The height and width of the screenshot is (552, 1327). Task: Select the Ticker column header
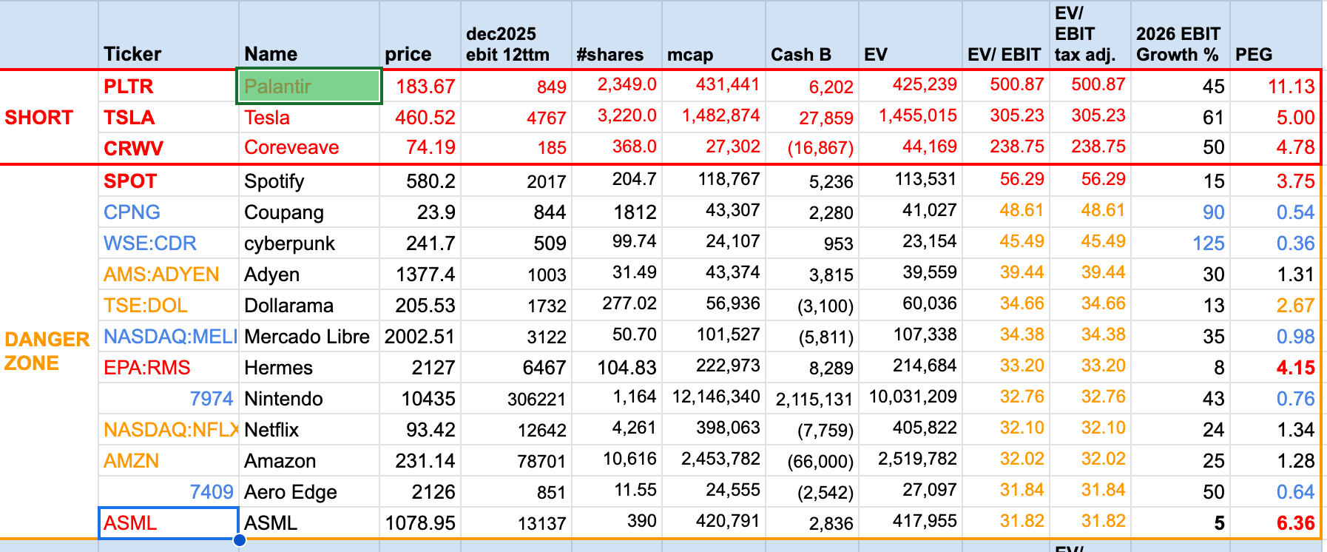click(169, 36)
